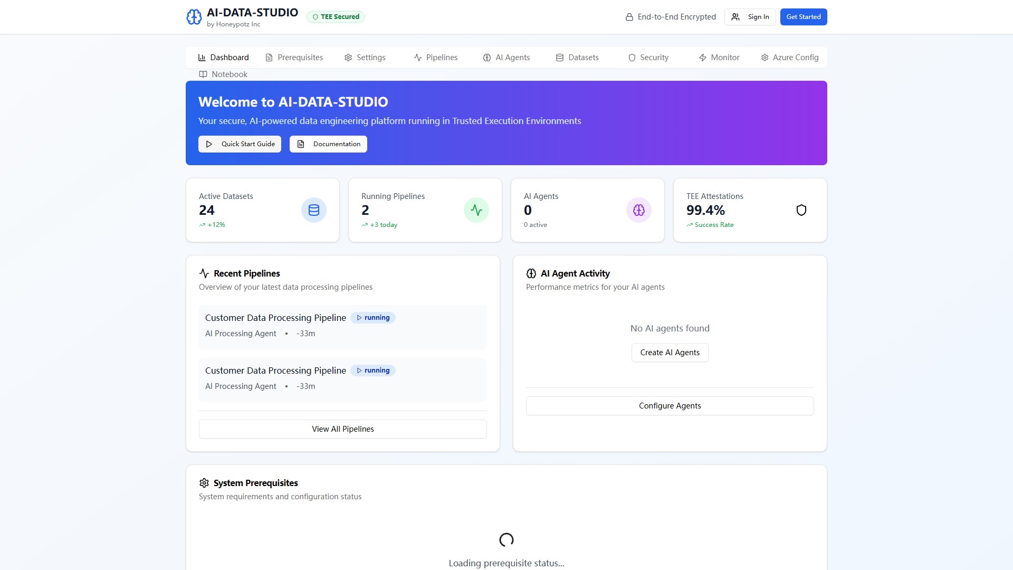Screen dimensions: 1013x570
Task: Click the TEE Attestations shield icon
Action: coord(801,210)
